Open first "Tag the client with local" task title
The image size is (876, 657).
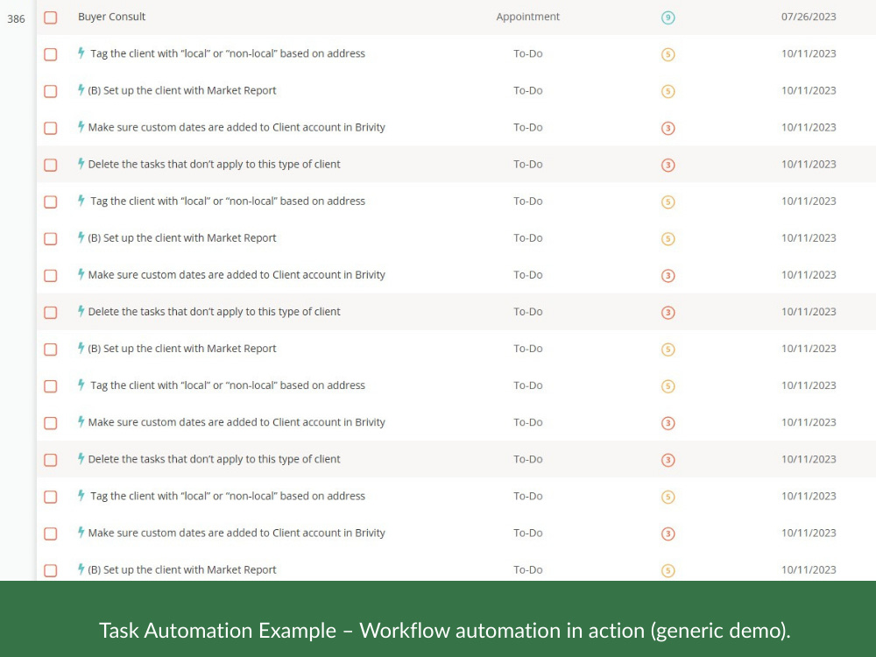pyautogui.click(x=228, y=53)
